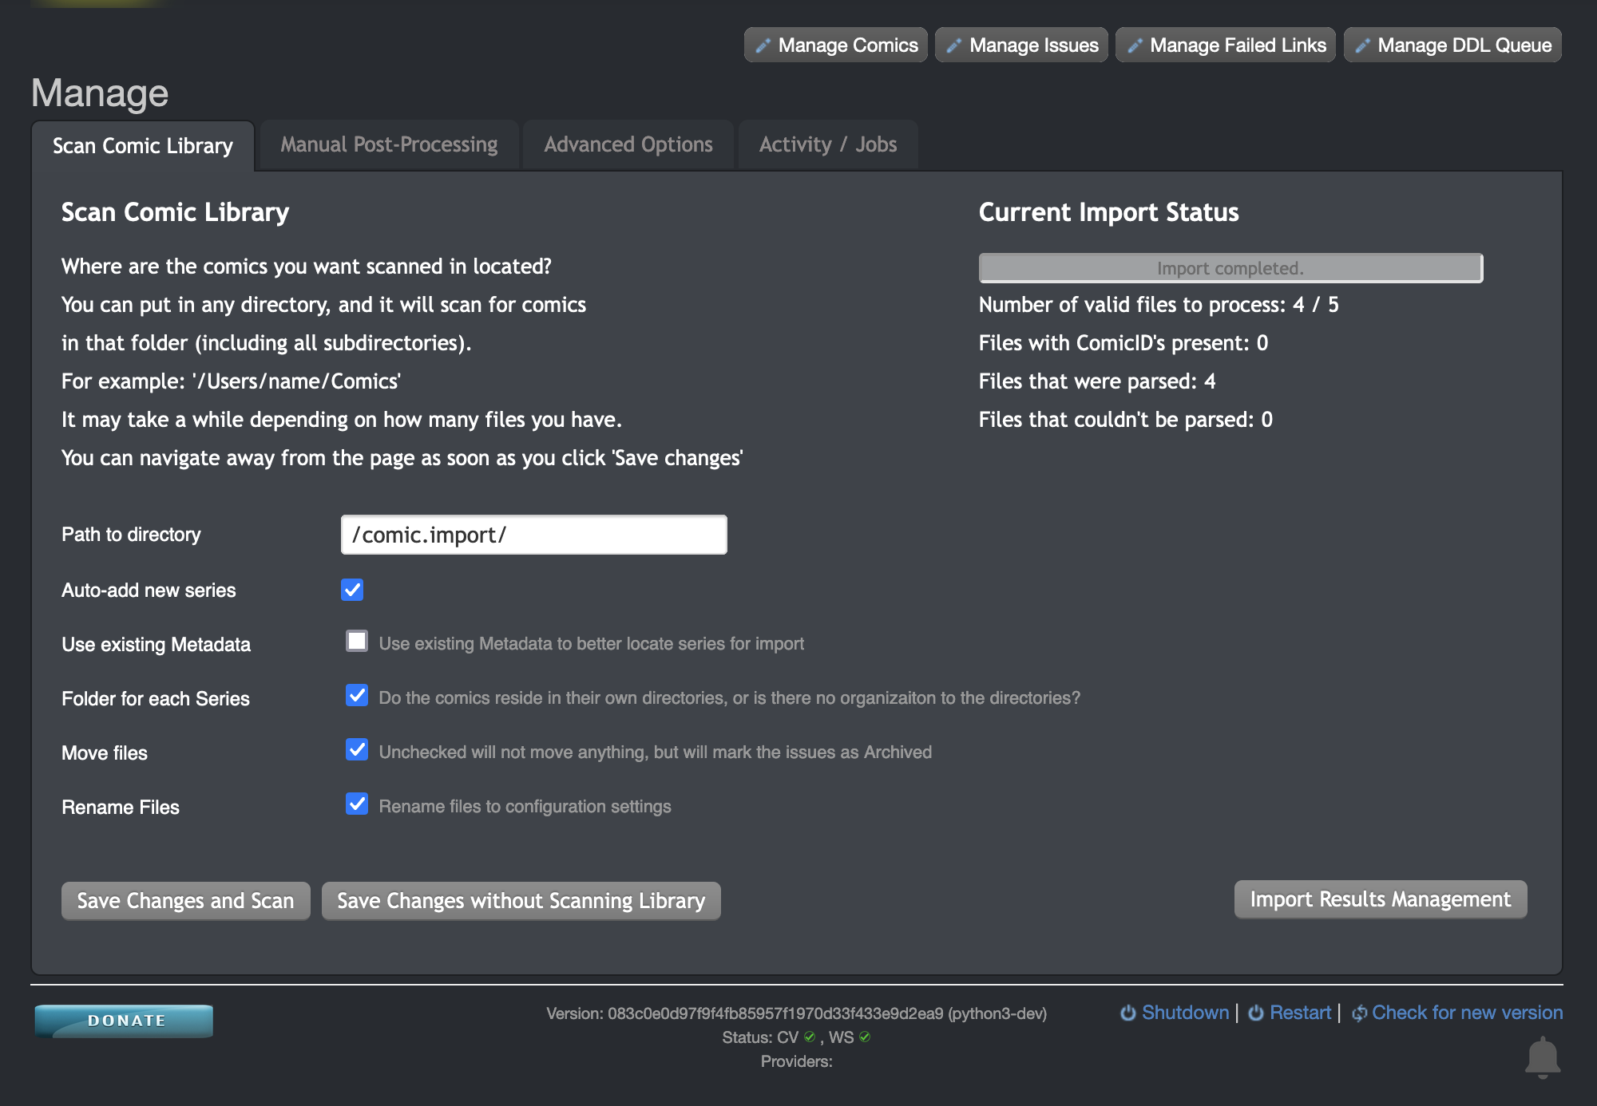Click the CV provider status checkmark
This screenshot has height=1106, width=1597.
(809, 1037)
